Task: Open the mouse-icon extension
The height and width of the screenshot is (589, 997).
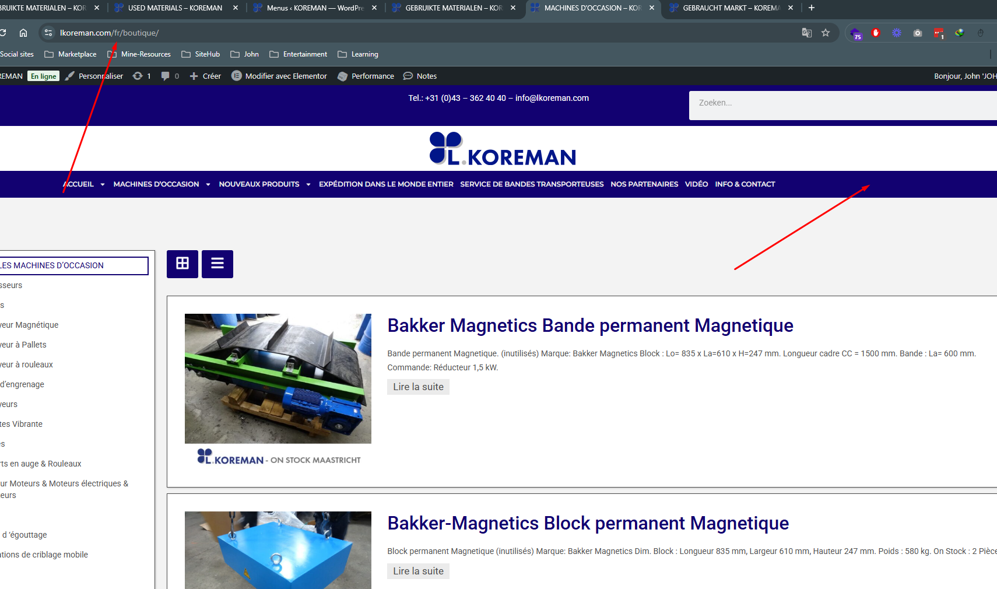Action: click(x=981, y=33)
